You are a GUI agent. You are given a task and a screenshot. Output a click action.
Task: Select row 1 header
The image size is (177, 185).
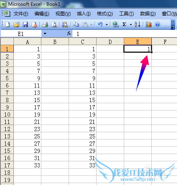[x=7, y=49]
